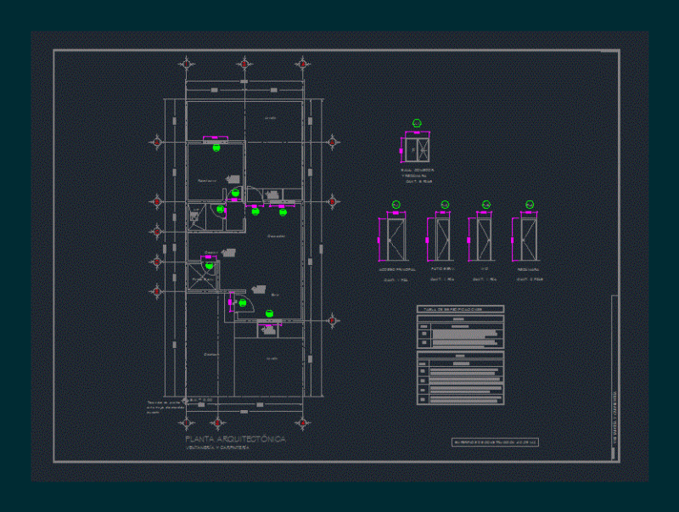This screenshot has width=679, height=512.
Task: Select the sliding window elevation drawing
Action: [x=417, y=150]
